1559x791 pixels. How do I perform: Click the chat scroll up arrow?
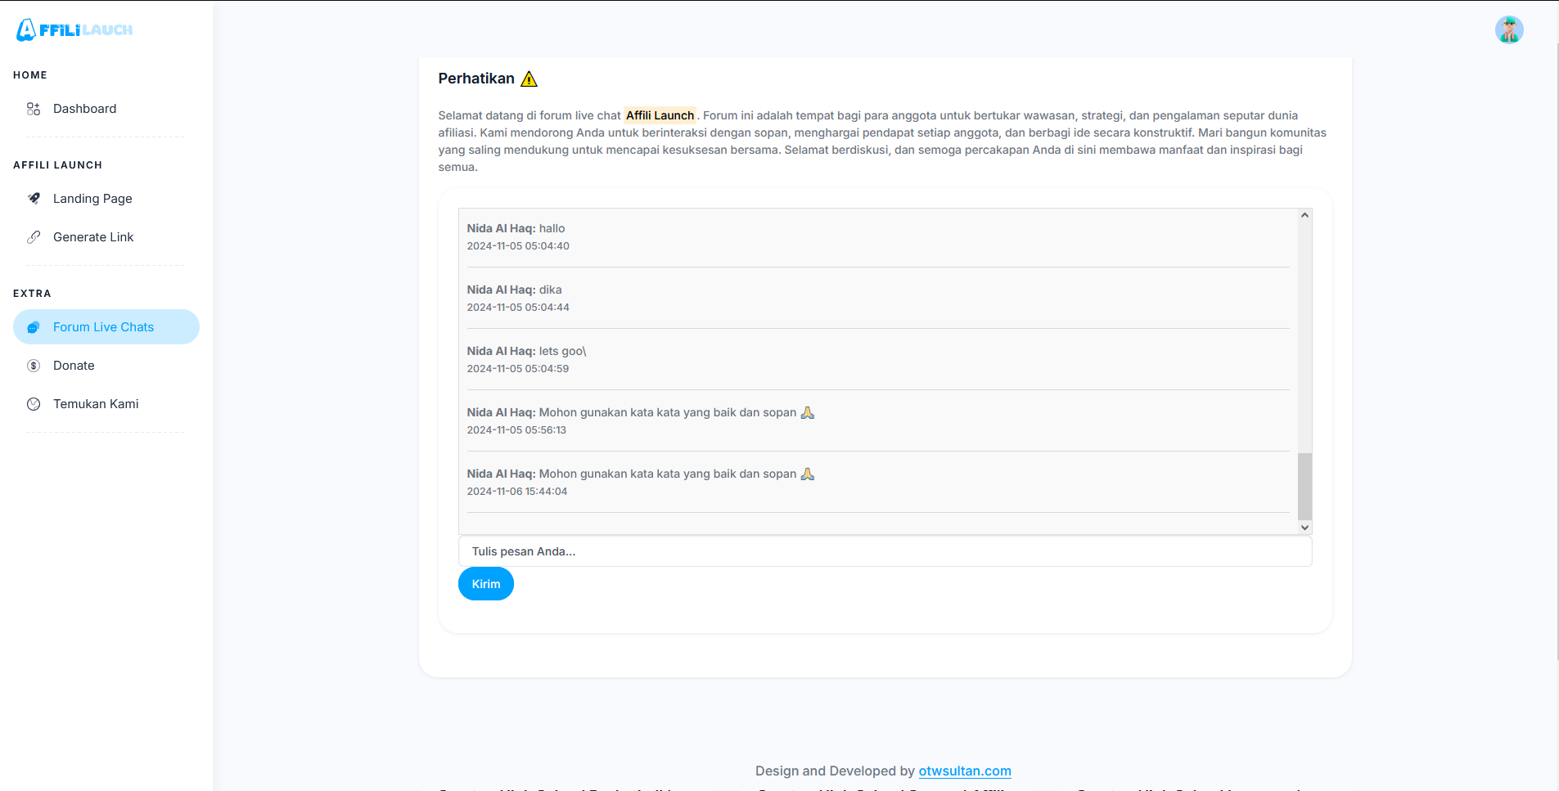click(x=1304, y=215)
